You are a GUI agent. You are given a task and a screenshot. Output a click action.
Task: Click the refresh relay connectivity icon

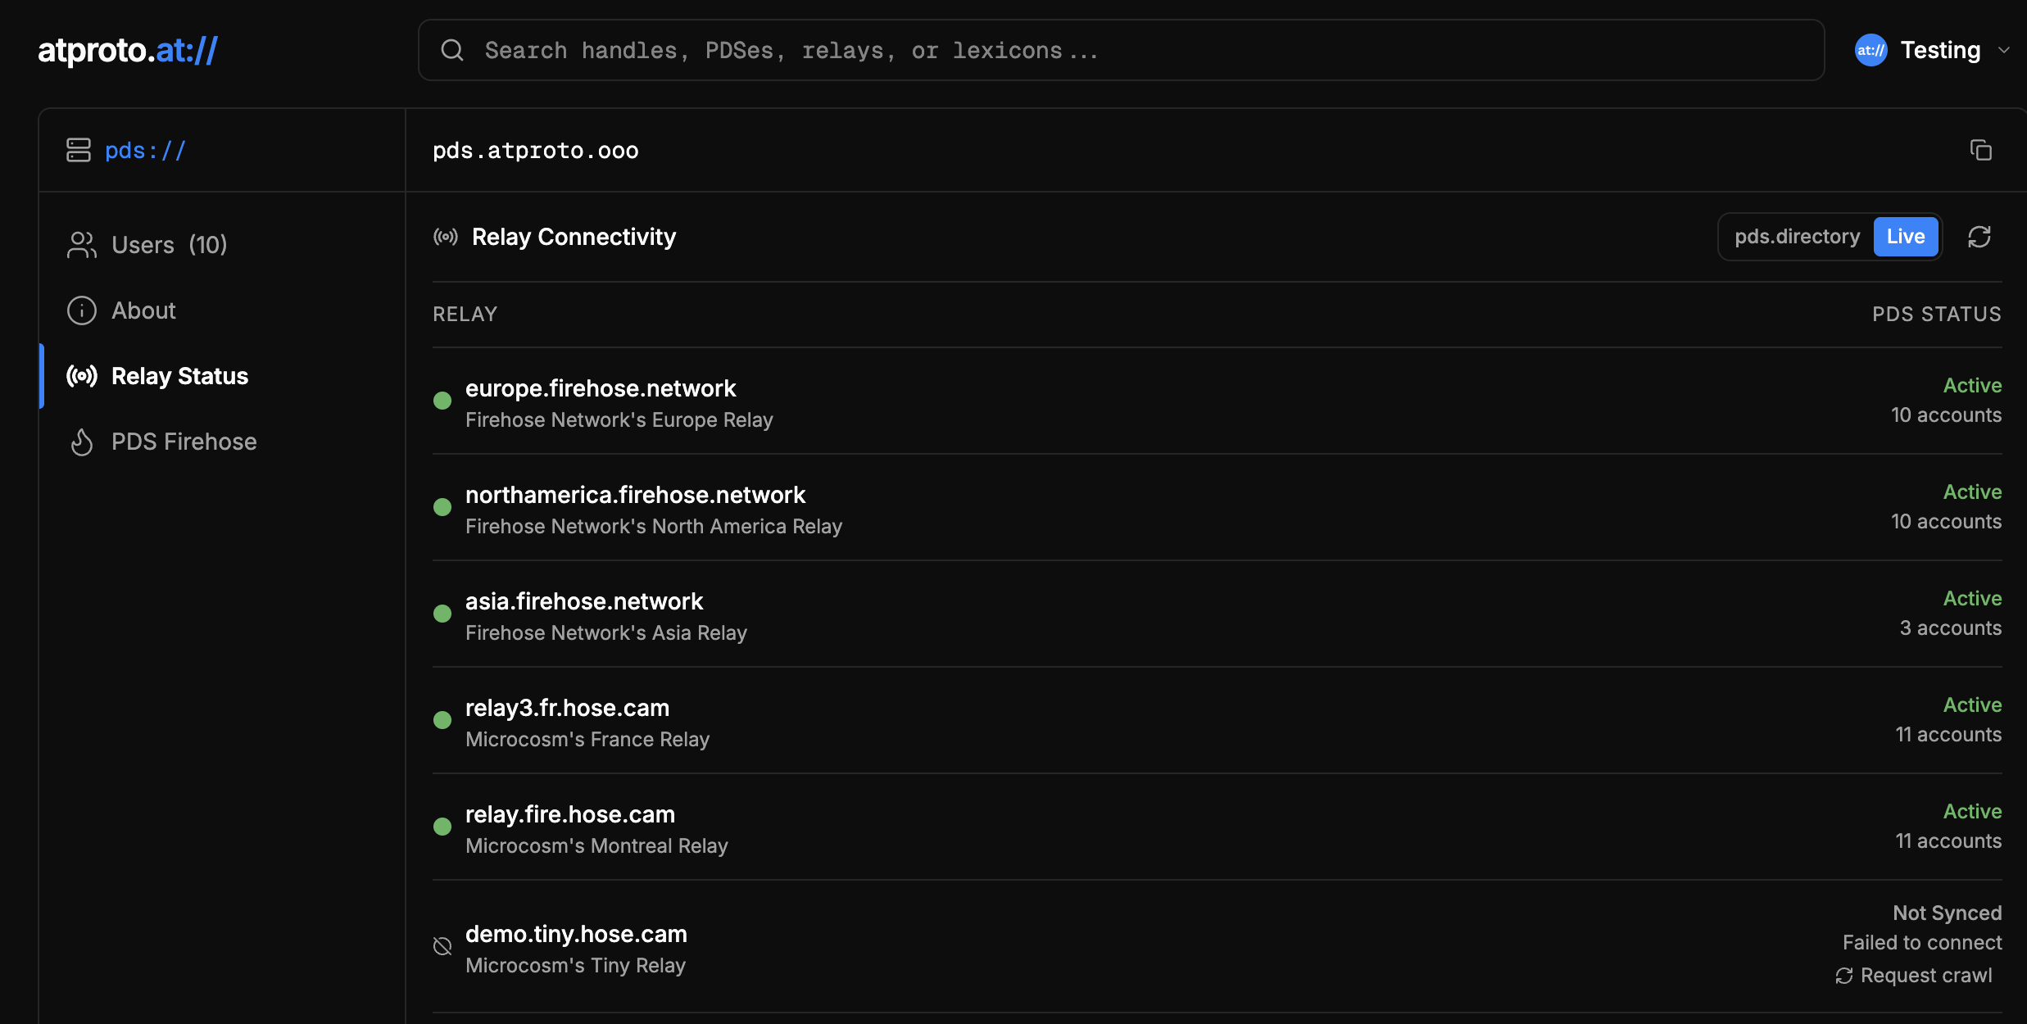pyautogui.click(x=1979, y=237)
